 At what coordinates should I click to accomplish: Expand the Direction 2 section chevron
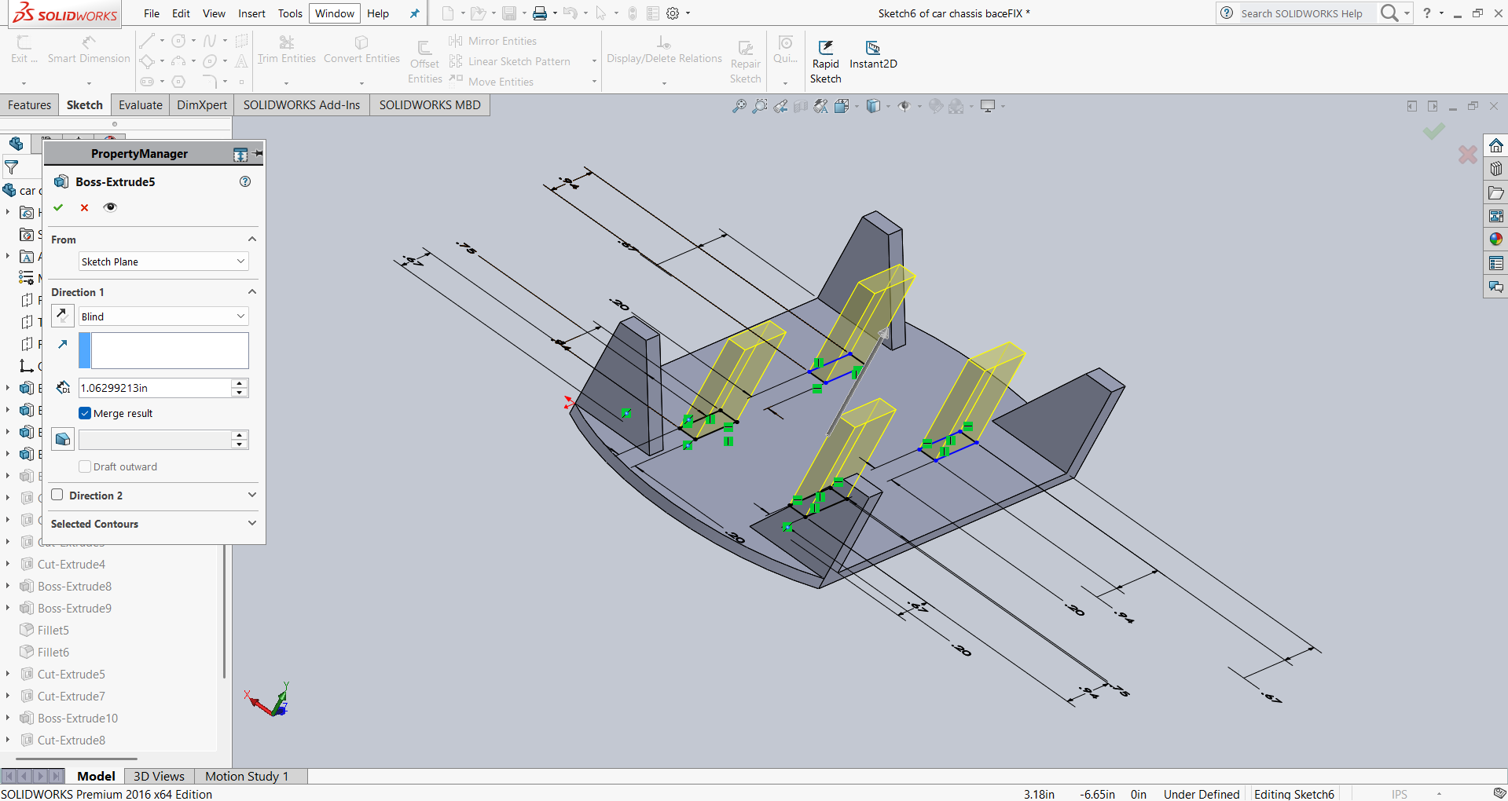pyautogui.click(x=252, y=495)
